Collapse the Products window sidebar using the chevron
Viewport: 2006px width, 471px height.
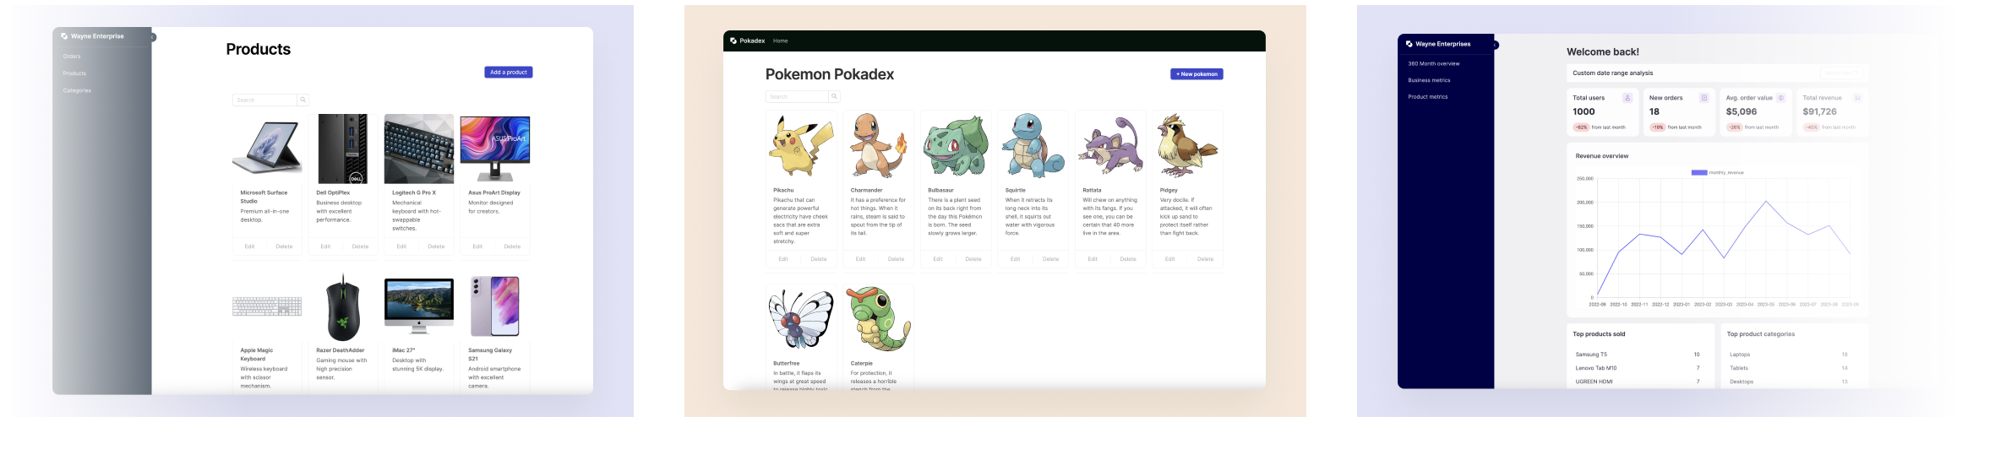point(153,37)
